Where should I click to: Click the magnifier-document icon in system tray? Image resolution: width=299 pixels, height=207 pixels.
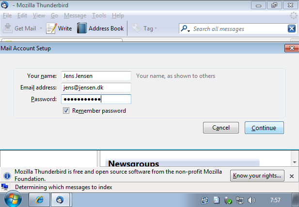click(217, 200)
